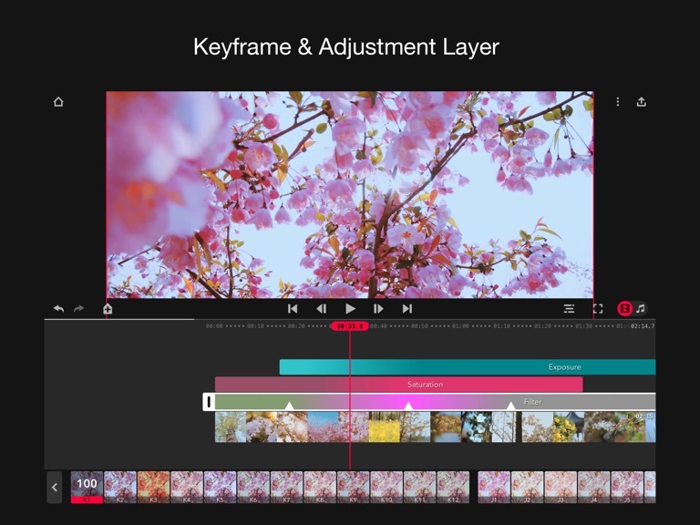Skip to the end of the video
This screenshot has width=700, height=525.
(x=407, y=309)
